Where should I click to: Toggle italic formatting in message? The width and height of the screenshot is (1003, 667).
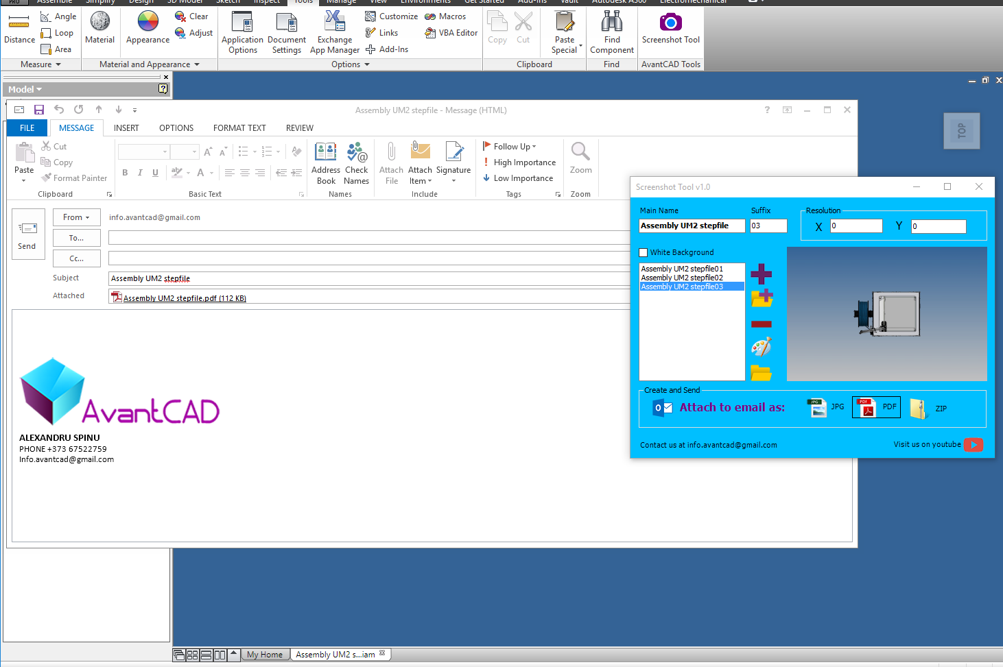(x=140, y=173)
